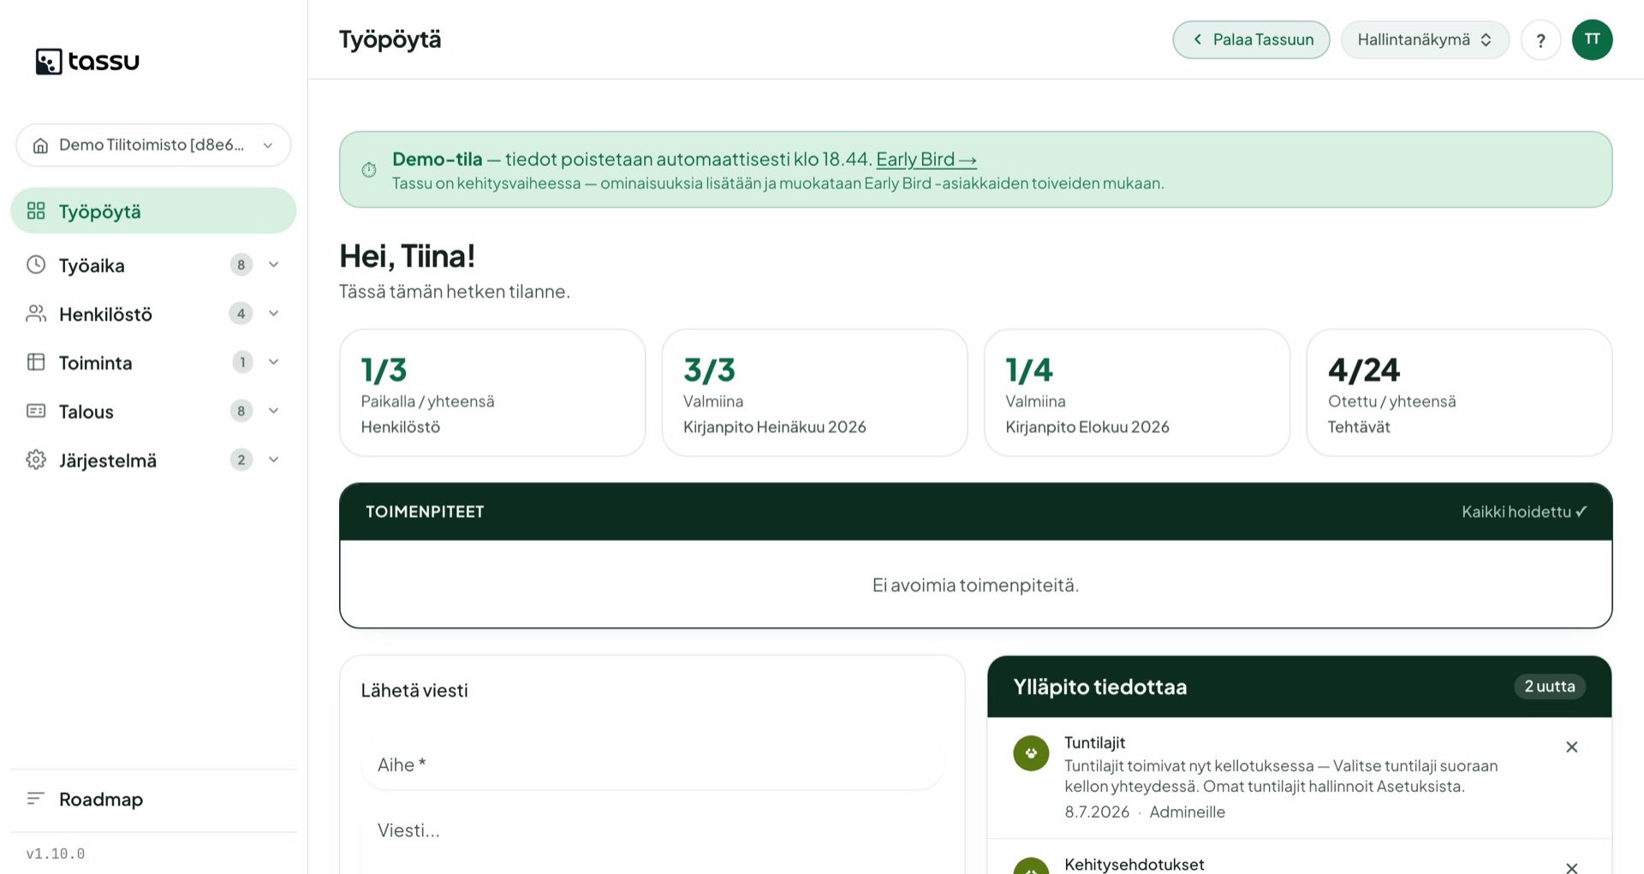Click the Talous sidebar icon
Viewport: 1644px width, 874px height.
click(36, 411)
